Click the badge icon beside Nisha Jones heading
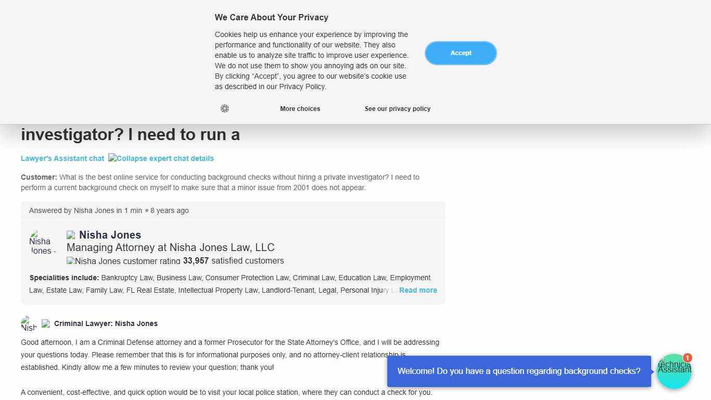The image size is (711, 400). pyautogui.click(x=71, y=235)
